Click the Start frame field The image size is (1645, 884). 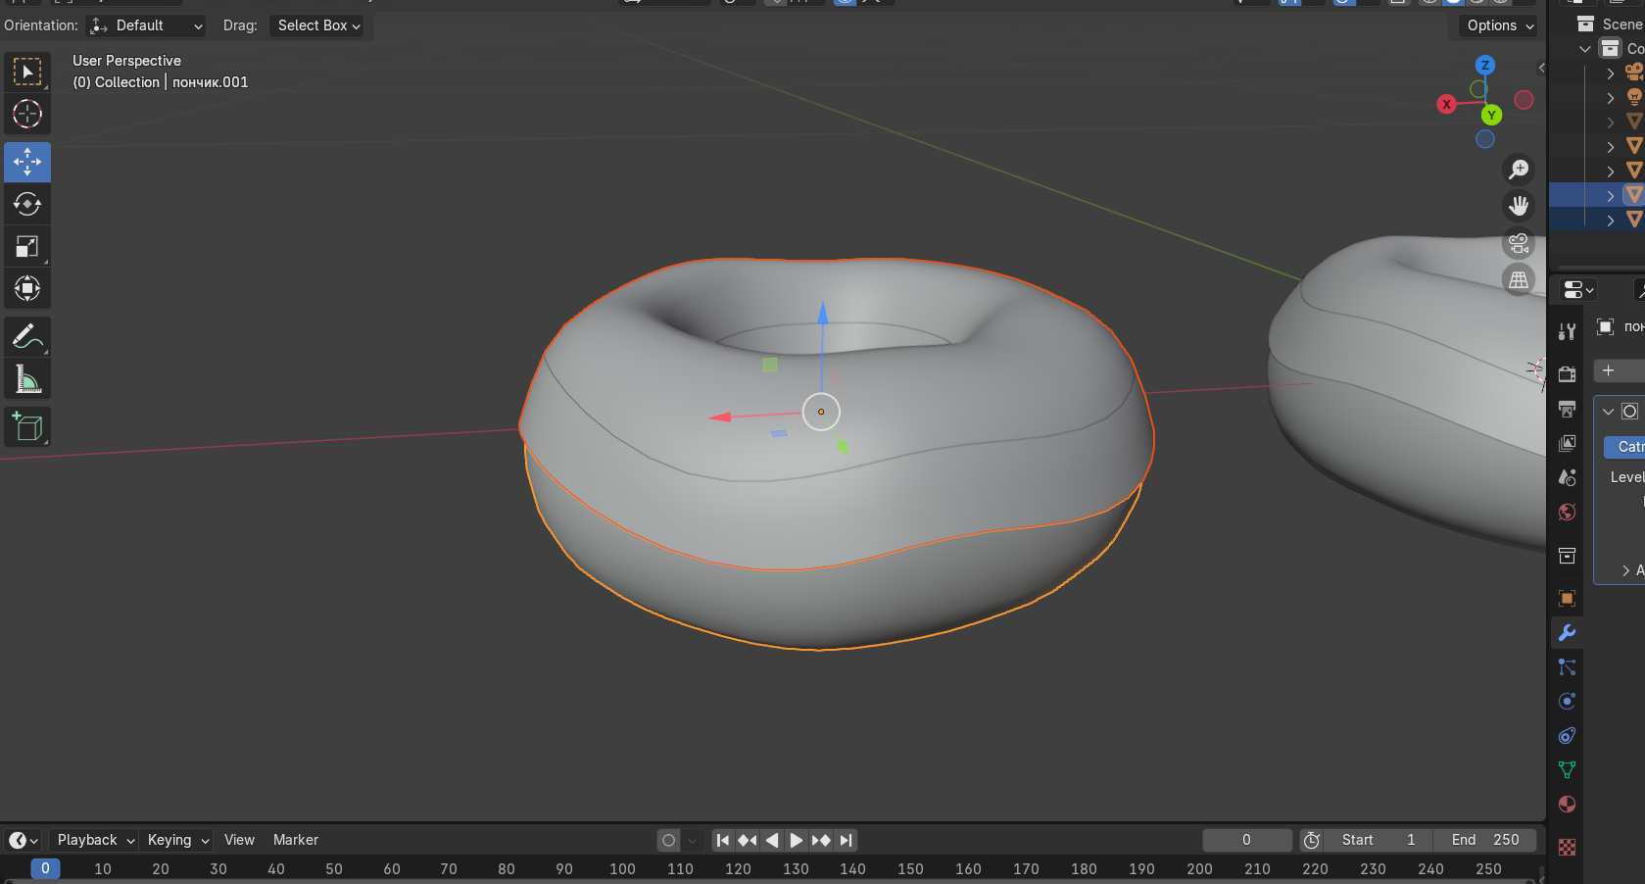(x=1379, y=840)
